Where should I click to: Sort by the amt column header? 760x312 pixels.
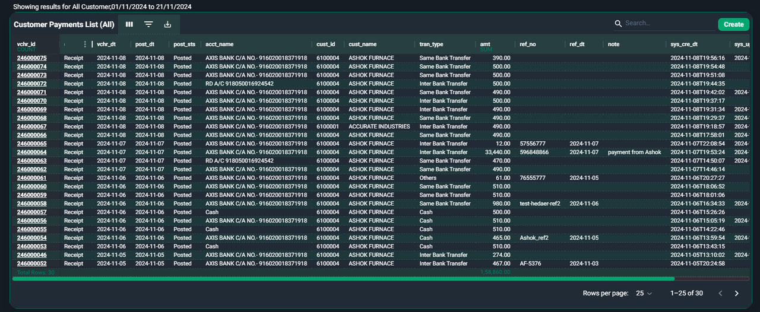(486, 44)
